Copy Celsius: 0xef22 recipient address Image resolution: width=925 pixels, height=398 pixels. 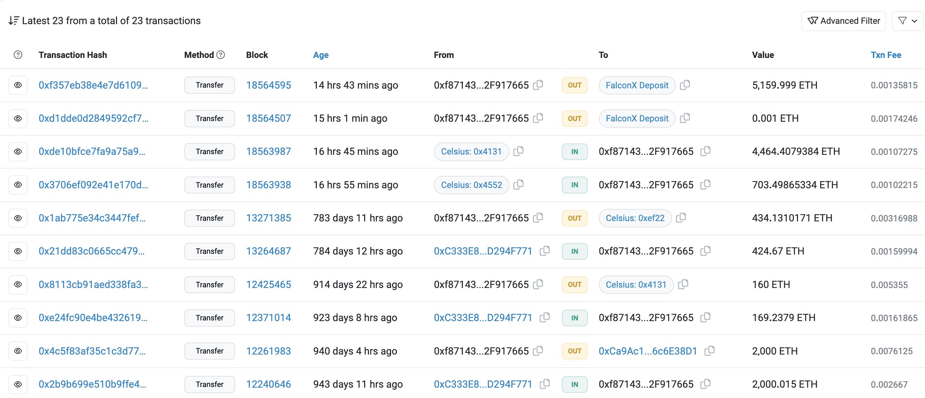pos(681,218)
